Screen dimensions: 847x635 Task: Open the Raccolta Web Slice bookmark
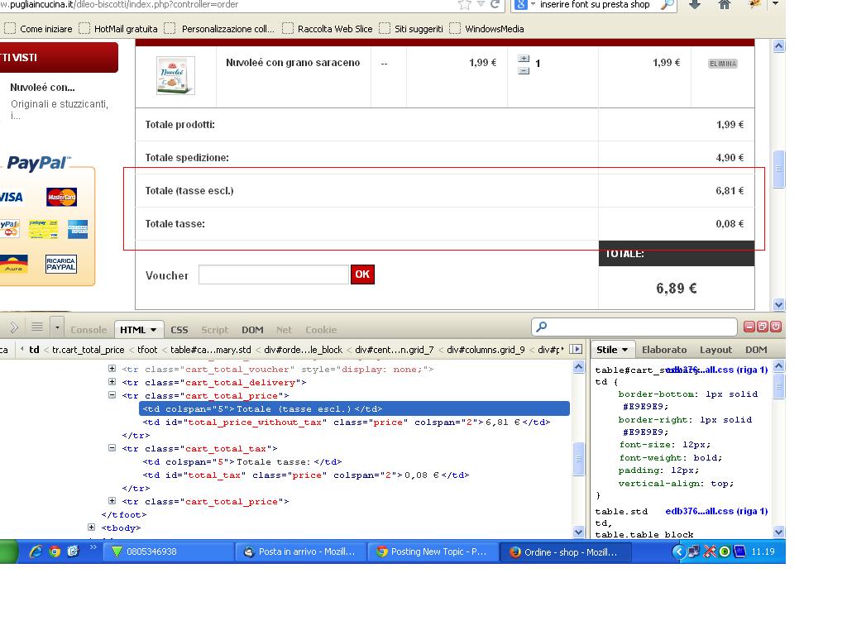(x=328, y=29)
